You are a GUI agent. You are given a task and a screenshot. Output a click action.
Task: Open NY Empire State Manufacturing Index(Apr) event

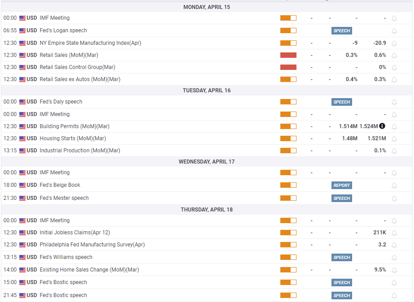click(90, 43)
